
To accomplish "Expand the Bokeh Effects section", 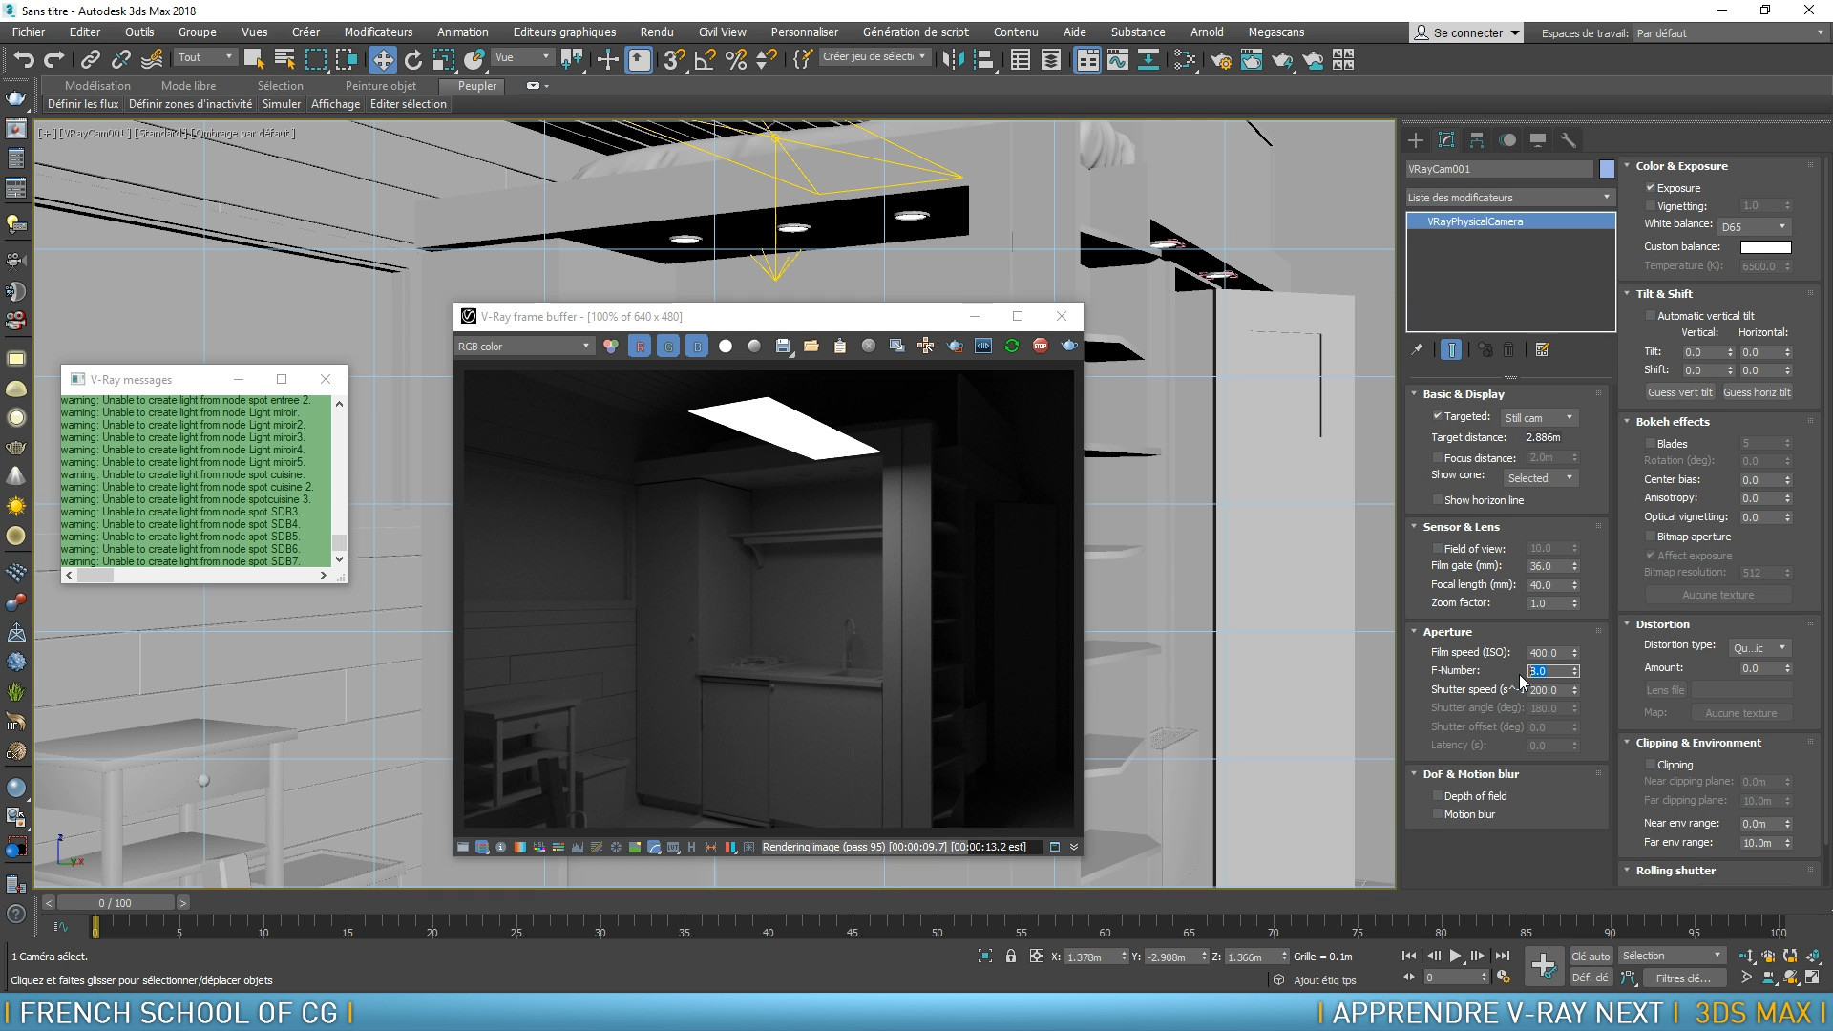I will point(1672,419).
